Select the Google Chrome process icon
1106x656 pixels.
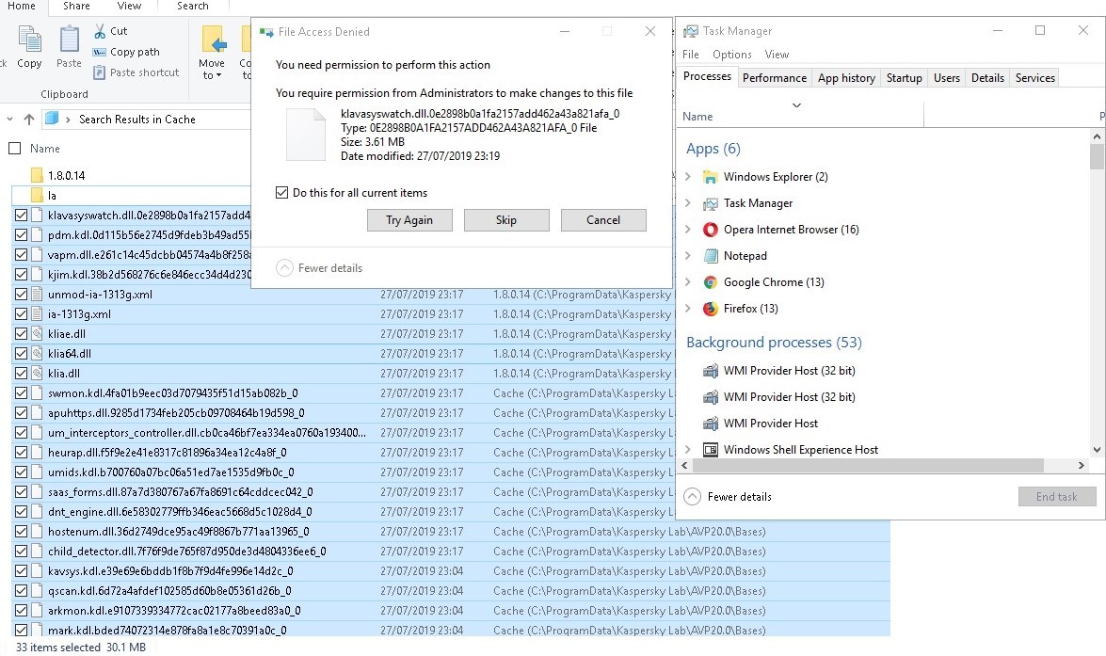[x=711, y=282]
